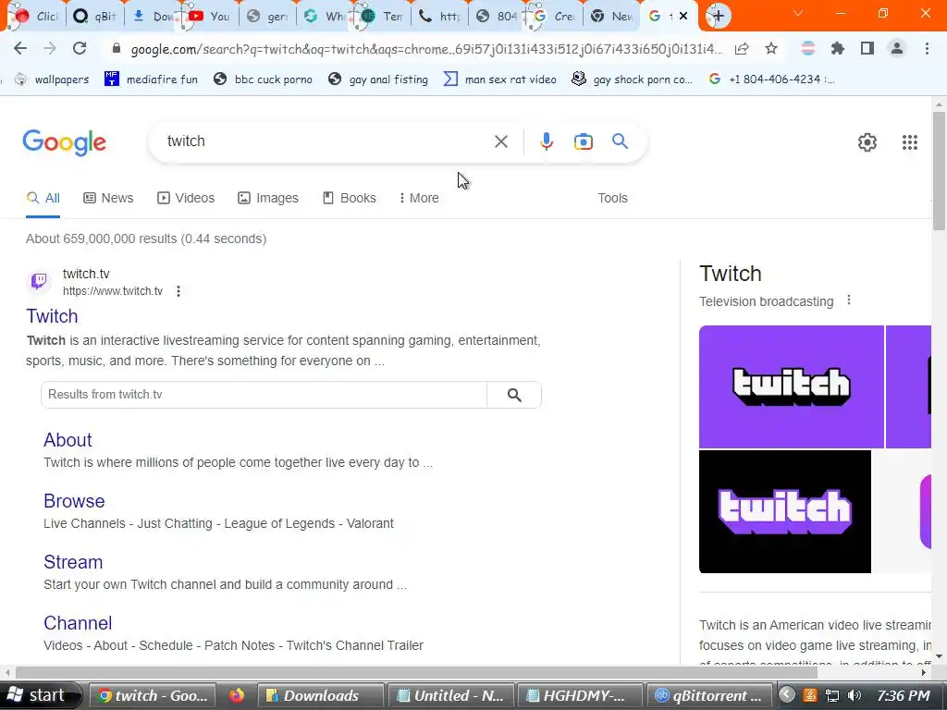Expand the More search filters menu
This screenshot has height=710, width=947.
(419, 198)
